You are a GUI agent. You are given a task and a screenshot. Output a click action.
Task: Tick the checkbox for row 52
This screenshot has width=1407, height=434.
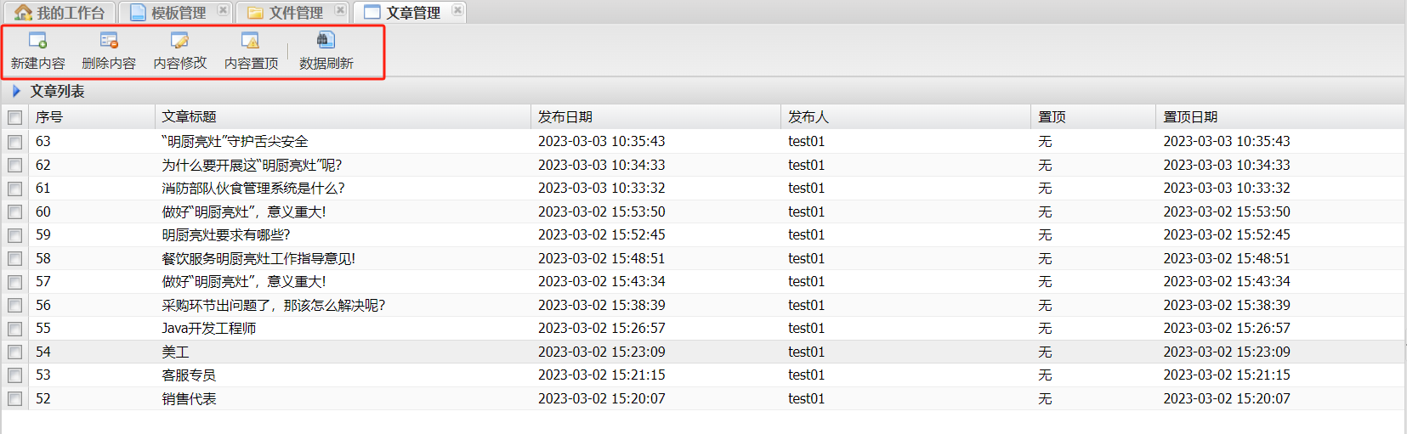pyautogui.click(x=15, y=398)
